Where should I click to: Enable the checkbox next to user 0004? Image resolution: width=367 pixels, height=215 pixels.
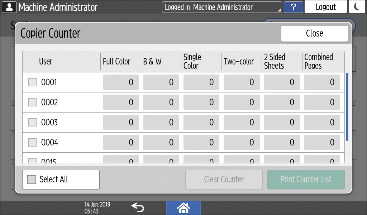[33, 143]
